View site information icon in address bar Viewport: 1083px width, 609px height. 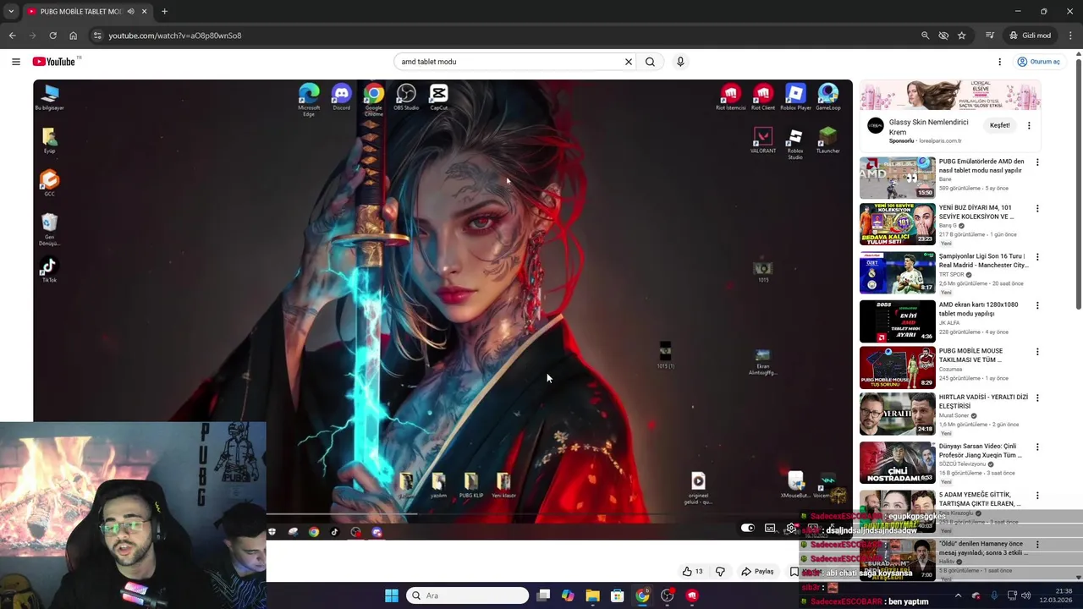97,36
